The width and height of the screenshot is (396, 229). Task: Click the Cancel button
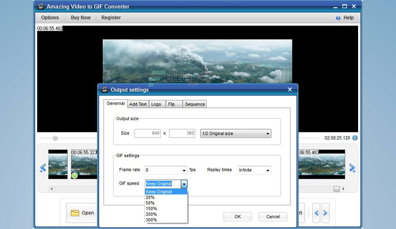click(x=273, y=217)
